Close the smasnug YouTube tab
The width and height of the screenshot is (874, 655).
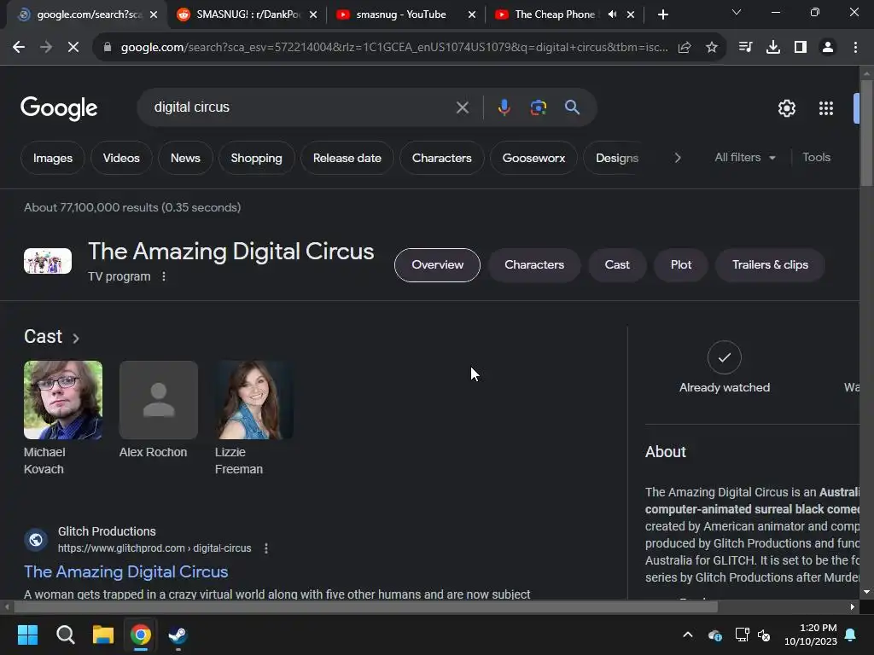tap(471, 14)
